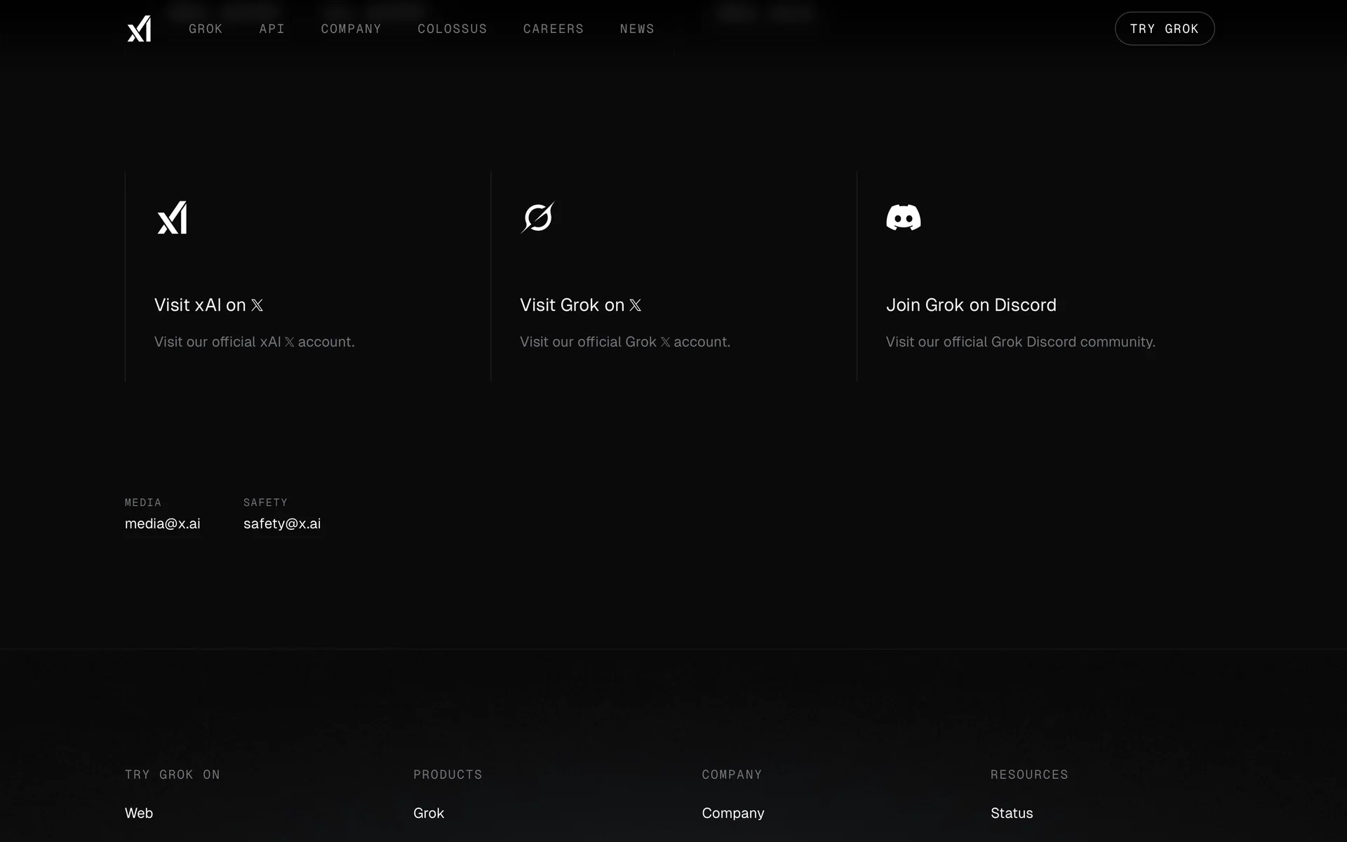Click the xAI logo icon in first card
The image size is (1347, 842).
(x=173, y=218)
